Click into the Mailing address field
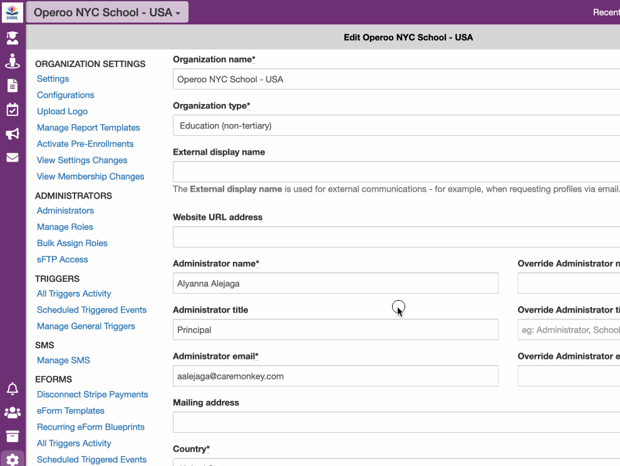The image size is (620, 466). click(x=396, y=422)
